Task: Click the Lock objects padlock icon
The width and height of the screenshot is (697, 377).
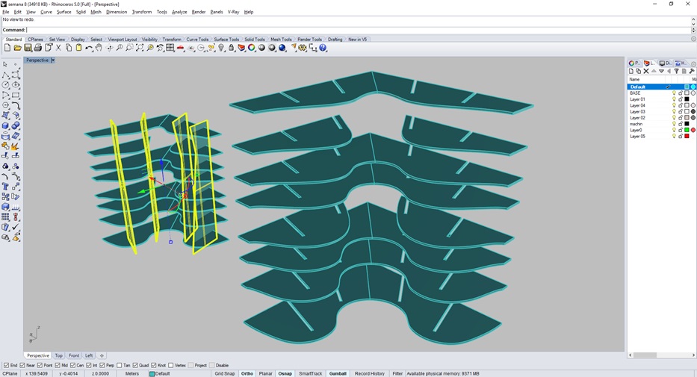Action: tap(231, 48)
